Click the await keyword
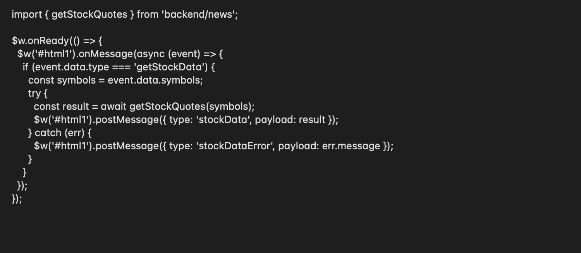 [113, 107]
